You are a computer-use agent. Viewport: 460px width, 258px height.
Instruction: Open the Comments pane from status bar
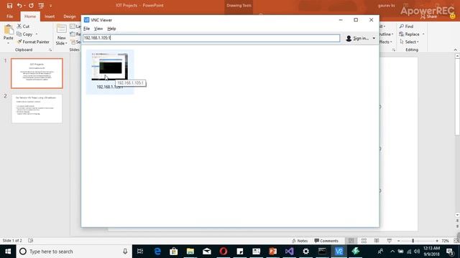pyautogui.click(x=326, y=241)
